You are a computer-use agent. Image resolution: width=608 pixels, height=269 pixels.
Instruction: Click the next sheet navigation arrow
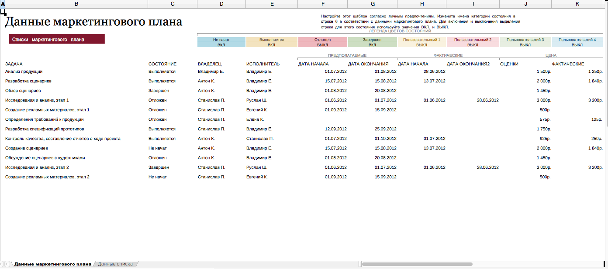point(2,264)
